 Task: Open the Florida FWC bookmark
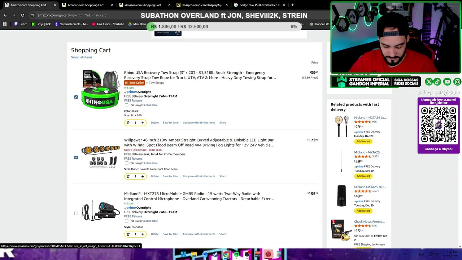click(x=320, y=24)
